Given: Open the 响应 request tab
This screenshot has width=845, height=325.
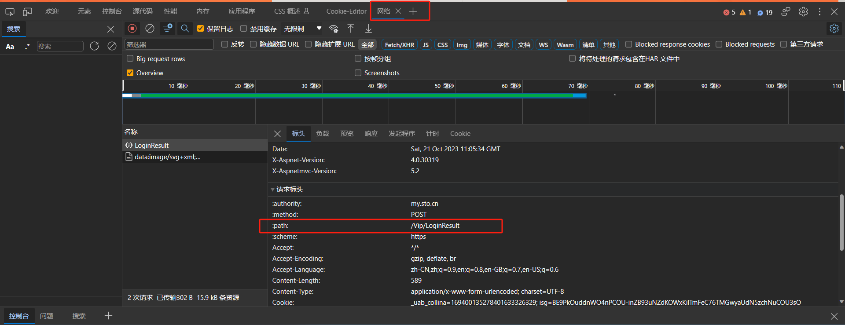Looking at the screenshot, I should (x=371, y=134).
